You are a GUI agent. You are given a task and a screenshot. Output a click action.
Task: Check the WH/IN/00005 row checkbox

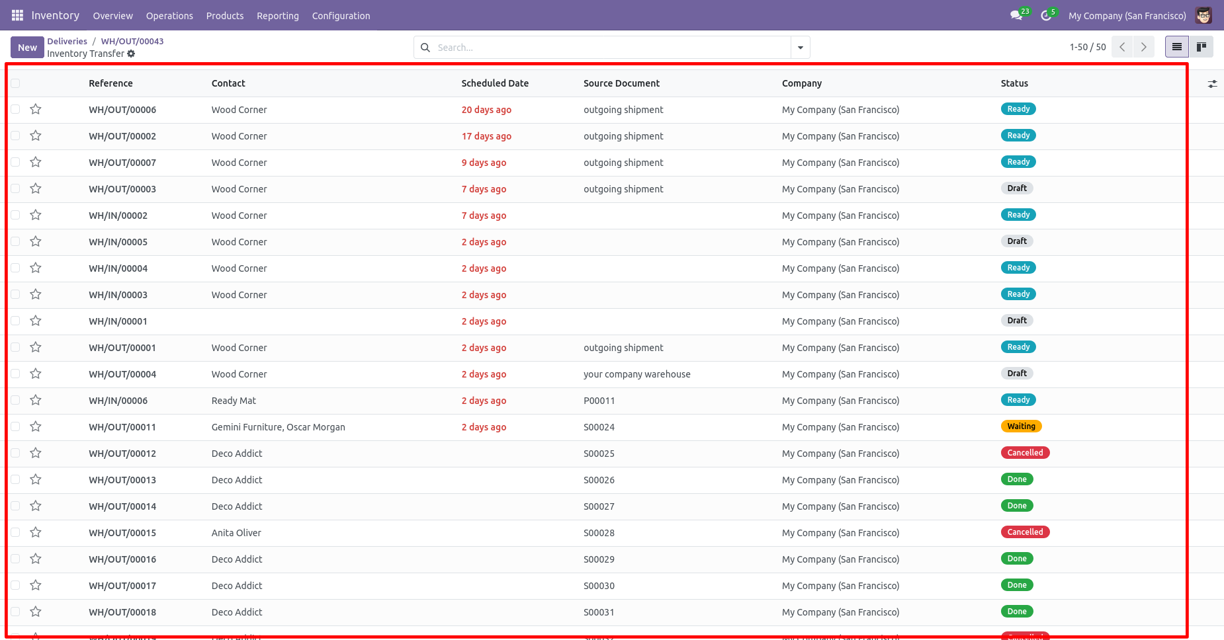[x=15, y=241]
